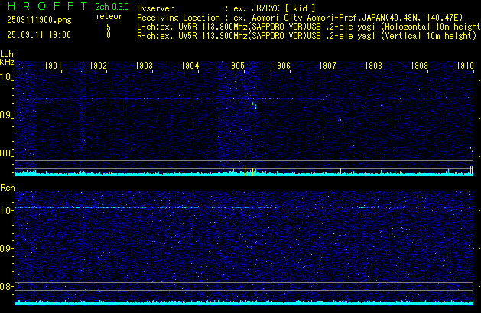481x313 pixels.
Task: Click the Receiving Location line
Action: point(300,18)
